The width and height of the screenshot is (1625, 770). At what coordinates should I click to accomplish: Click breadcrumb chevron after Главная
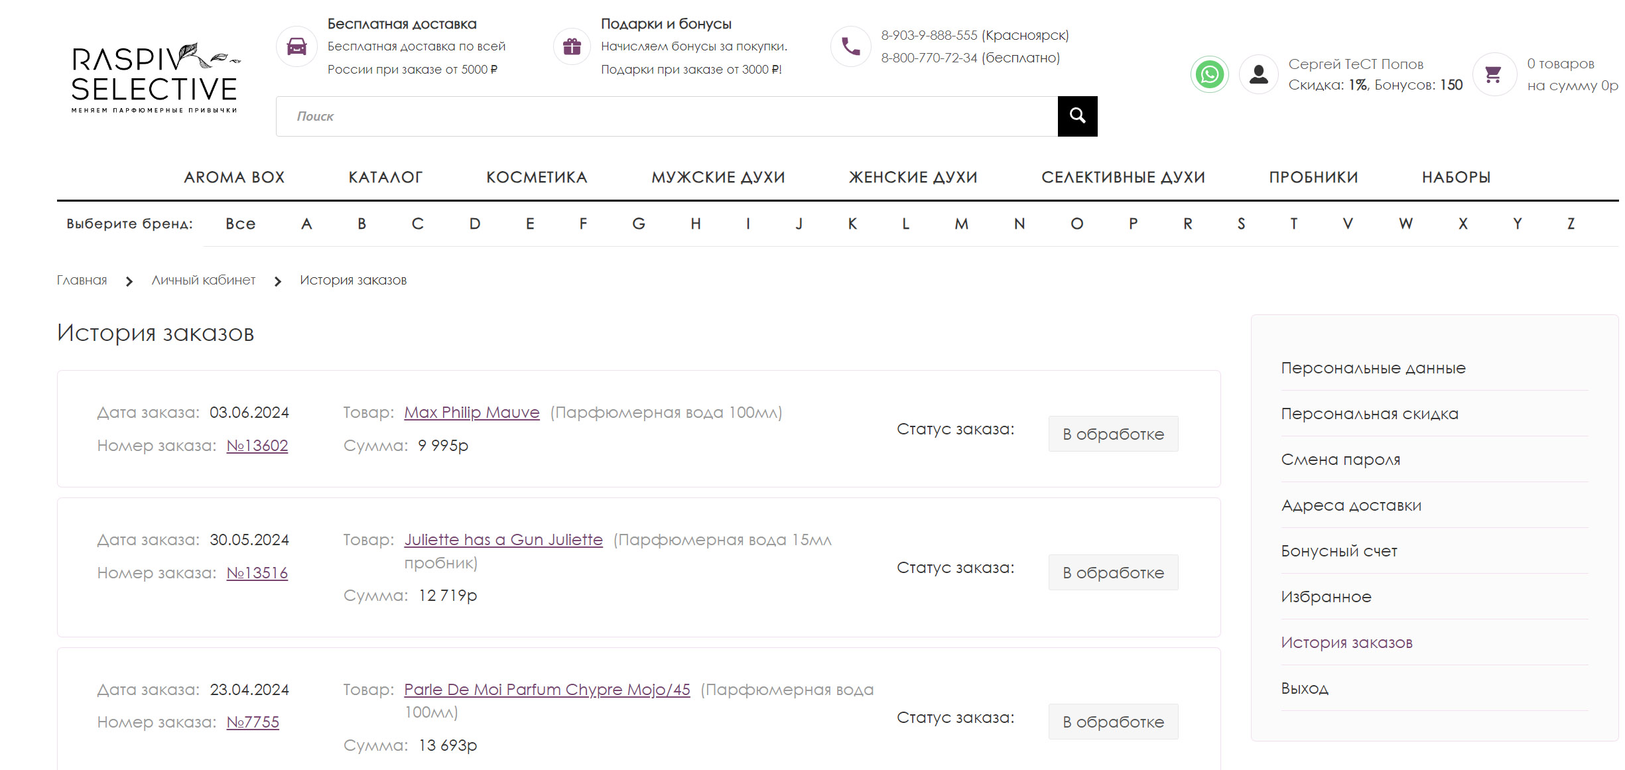(x=129, y=282)
